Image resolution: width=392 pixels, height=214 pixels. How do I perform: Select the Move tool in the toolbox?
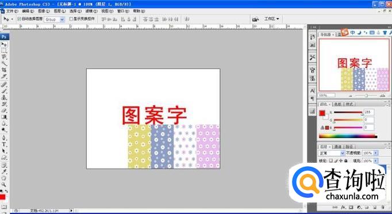[4, 44]
